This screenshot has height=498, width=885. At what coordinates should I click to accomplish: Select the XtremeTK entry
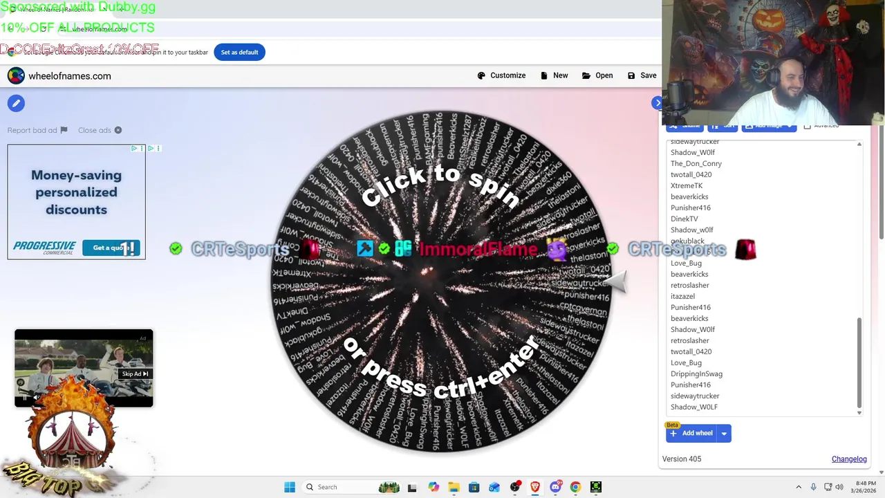pyautogui.click(x=686, y=185)
